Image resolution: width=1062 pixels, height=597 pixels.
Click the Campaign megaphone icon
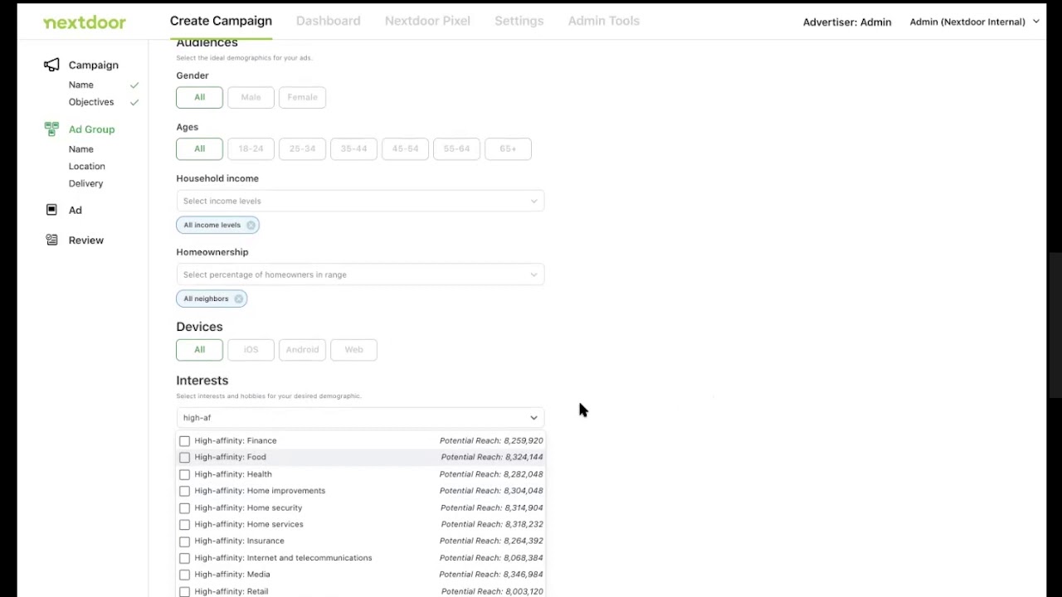coord(51,65)
